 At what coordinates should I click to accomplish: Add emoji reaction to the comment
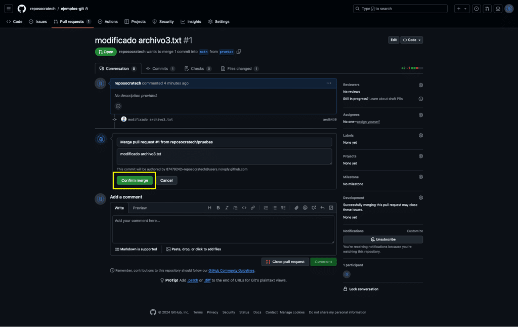click(118, 106)
